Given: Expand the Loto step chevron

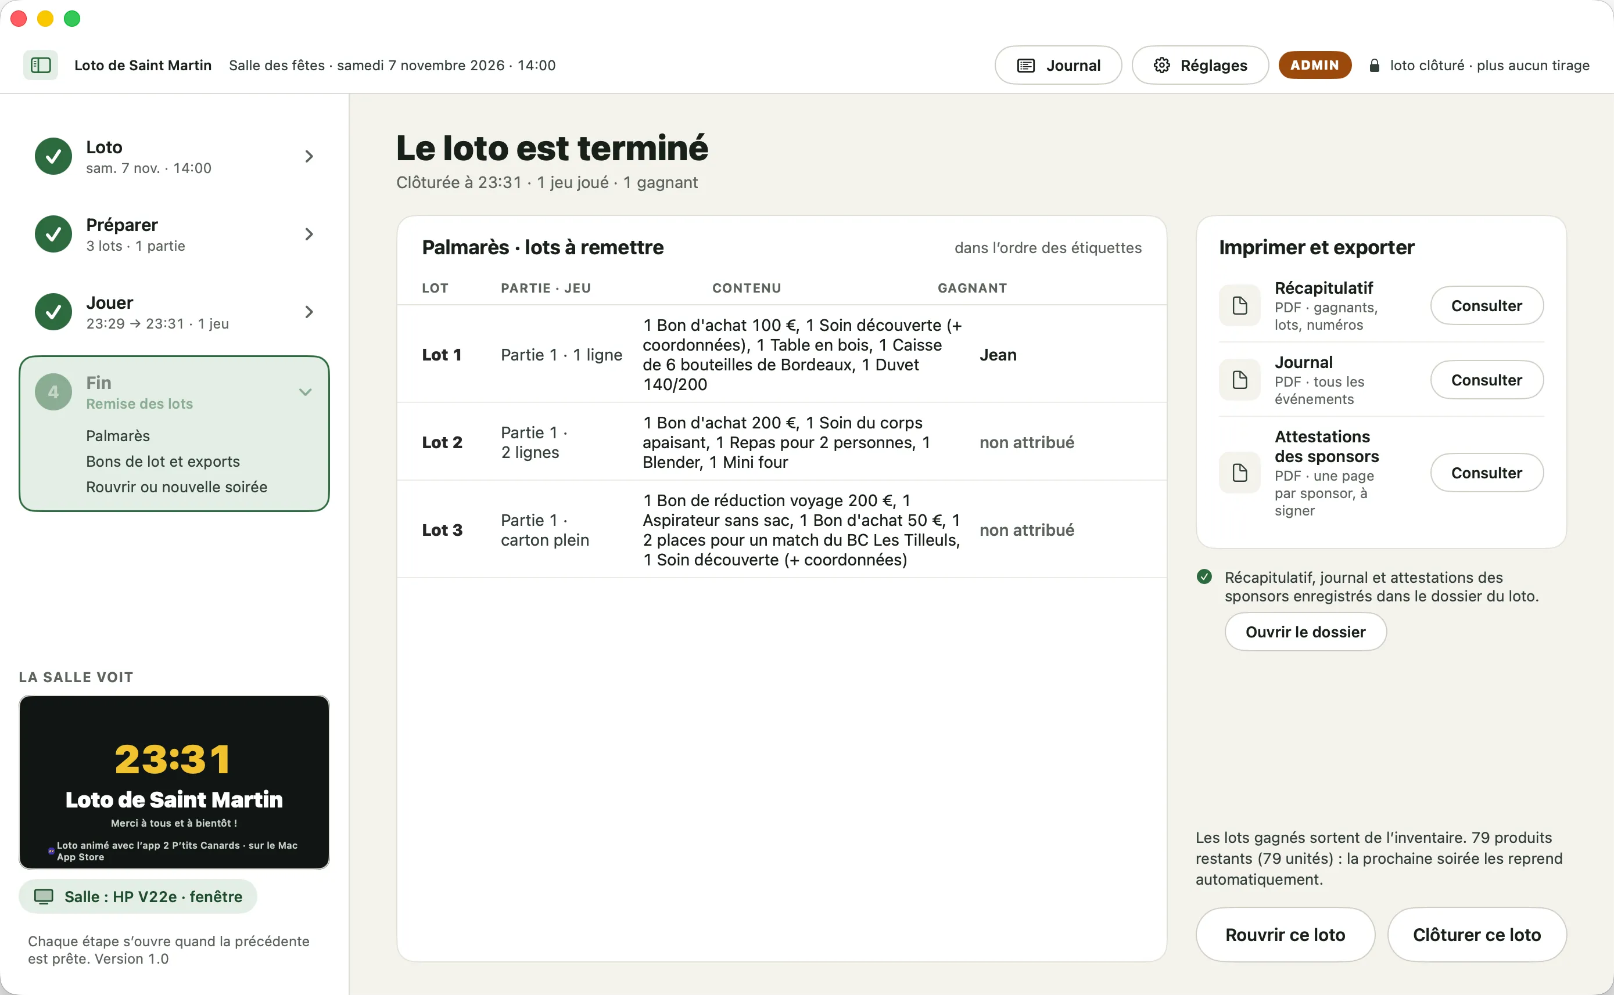Looking at the screenshot, I should [x=309, y=156].
